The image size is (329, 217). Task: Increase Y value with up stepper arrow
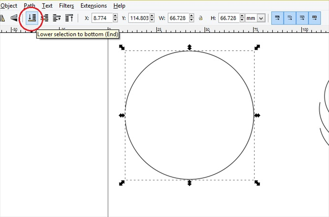(x=152, y=16)
